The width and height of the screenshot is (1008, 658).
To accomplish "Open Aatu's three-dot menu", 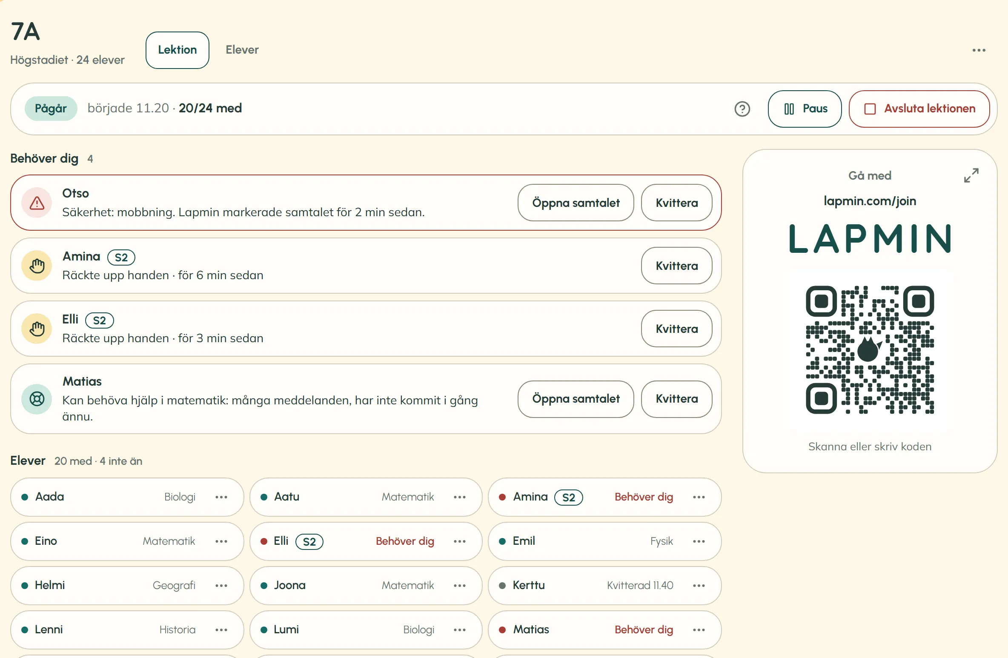I will [x=460, y=497].
